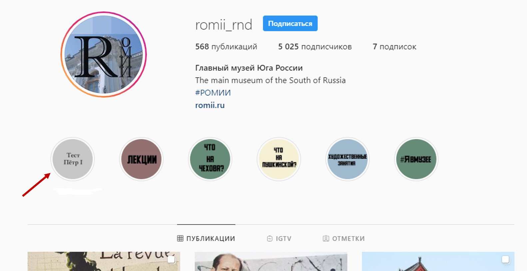View the 7 подписок list
The image size is (527, 271).
pyautogui.click(x=394, y=47)
